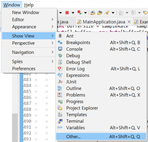The height and width of the screenshot is (142, 148).
Task: Close the MainApplication.java editor tab
Action: point(129,22)
